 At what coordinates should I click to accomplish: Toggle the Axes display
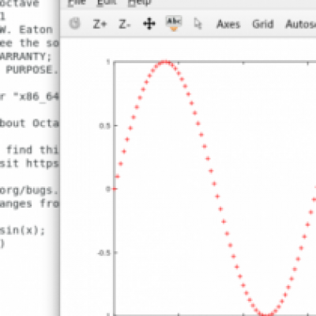click(228, 24)
